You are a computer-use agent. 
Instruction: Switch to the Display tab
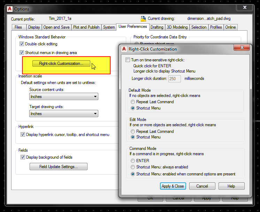tap(34, 27)
